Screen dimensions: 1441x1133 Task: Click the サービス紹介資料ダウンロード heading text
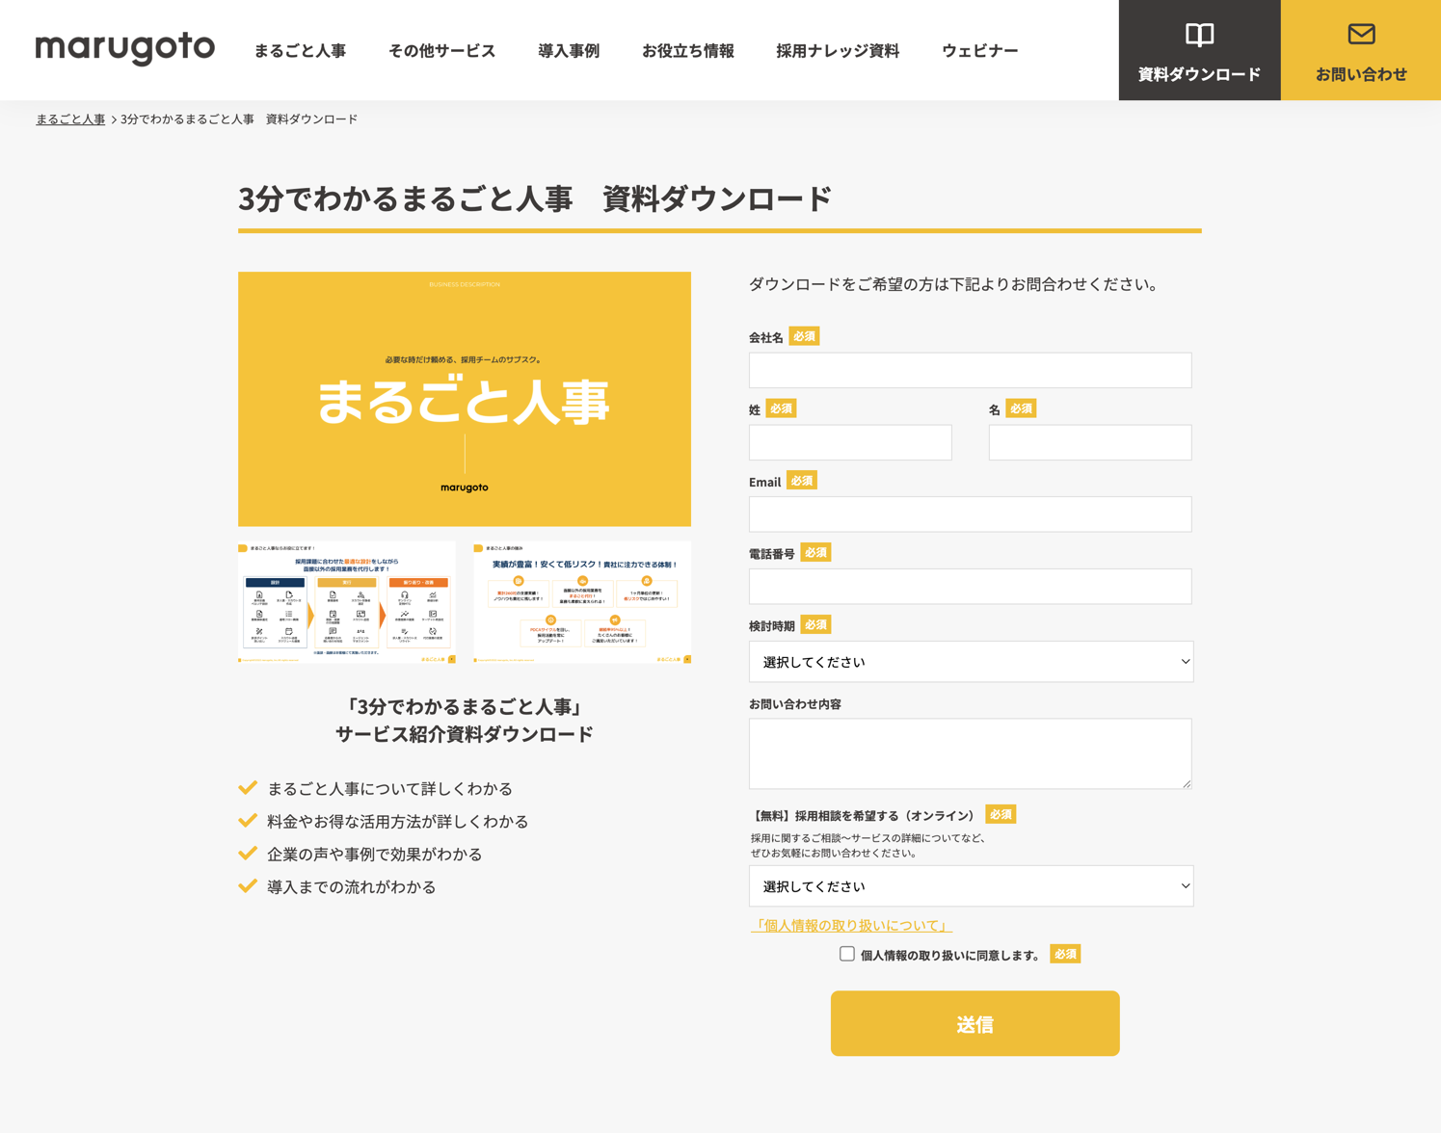click(465, 734)
